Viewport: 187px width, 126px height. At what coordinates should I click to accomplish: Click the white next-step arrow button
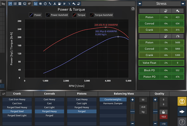coord(182,111)
